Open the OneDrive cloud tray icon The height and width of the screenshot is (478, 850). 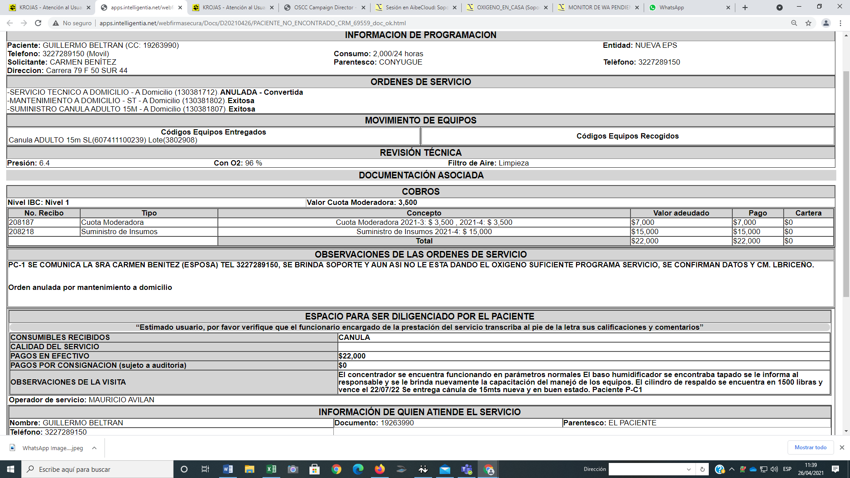pos(753,469)
